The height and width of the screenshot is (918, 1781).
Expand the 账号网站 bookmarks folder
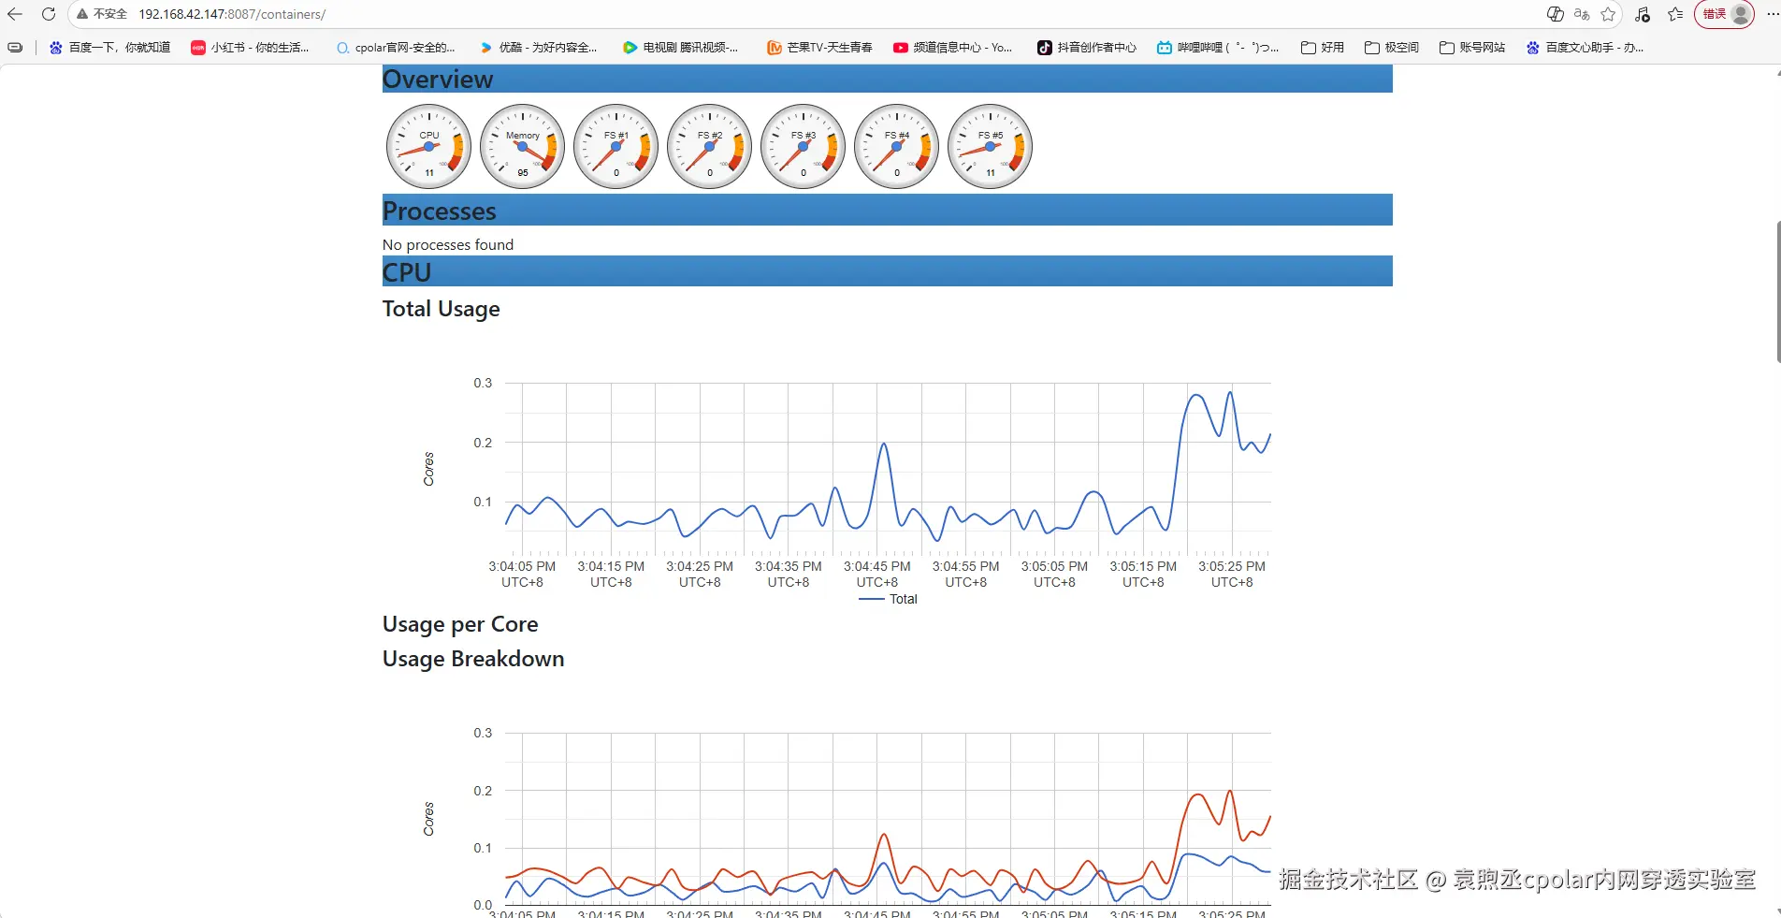(1472, 47)
